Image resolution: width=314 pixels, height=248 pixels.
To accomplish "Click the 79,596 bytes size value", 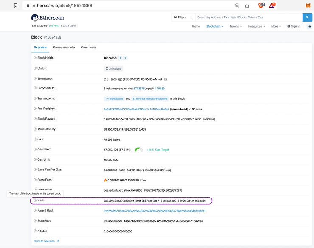I will 112,139.
